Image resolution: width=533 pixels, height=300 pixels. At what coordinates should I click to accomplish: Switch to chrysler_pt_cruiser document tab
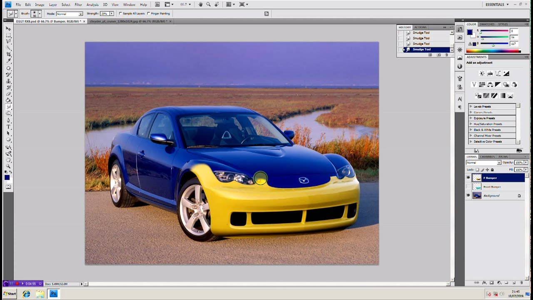coord(128,21)
